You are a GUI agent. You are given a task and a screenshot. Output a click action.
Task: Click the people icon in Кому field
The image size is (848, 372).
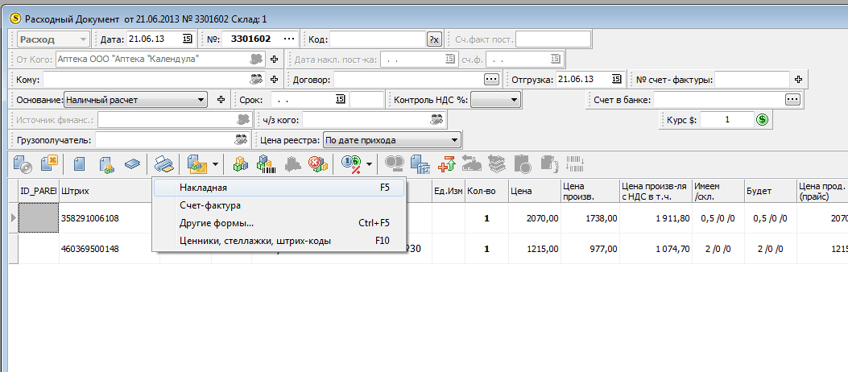tap(256, 80)
